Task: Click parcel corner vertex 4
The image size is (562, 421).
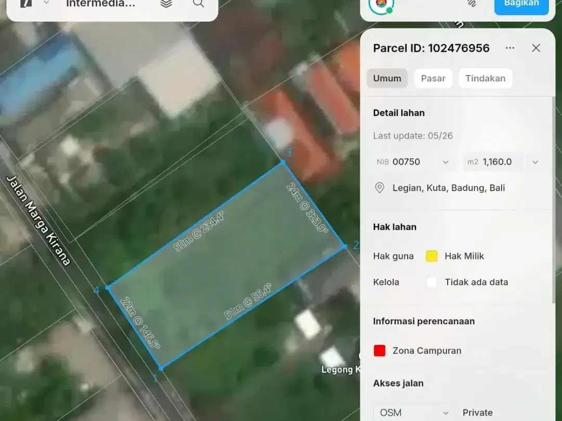Action: tap(108, 287)
